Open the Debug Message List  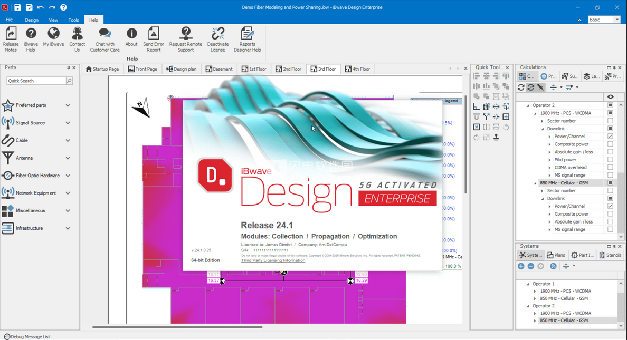click(26, 336)
